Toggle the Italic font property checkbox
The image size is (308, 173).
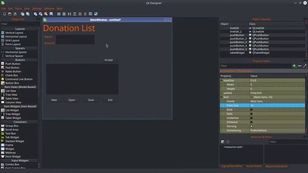pyautogui.click(x=251, y=114)
